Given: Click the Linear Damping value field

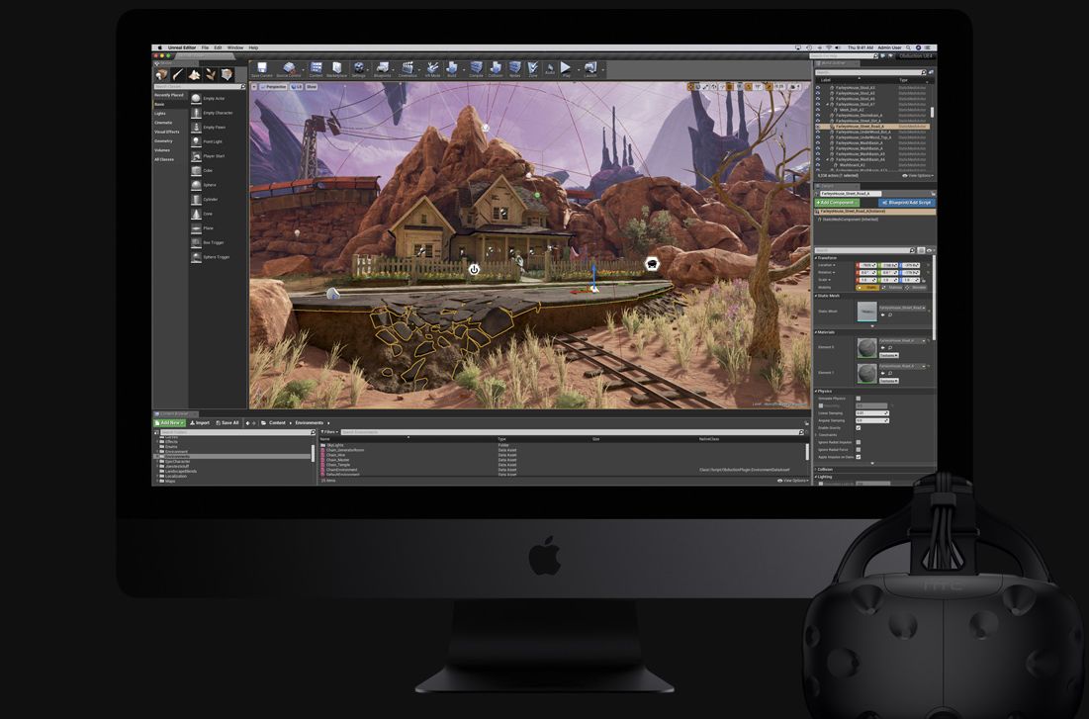Looking at the screenshot, I should [871, 413].
